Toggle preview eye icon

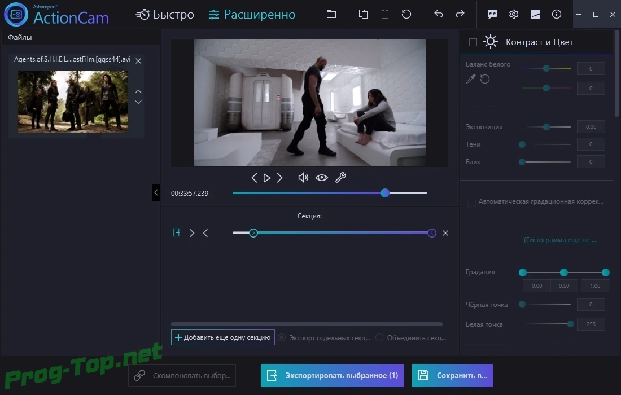click(x=322, y=178)
